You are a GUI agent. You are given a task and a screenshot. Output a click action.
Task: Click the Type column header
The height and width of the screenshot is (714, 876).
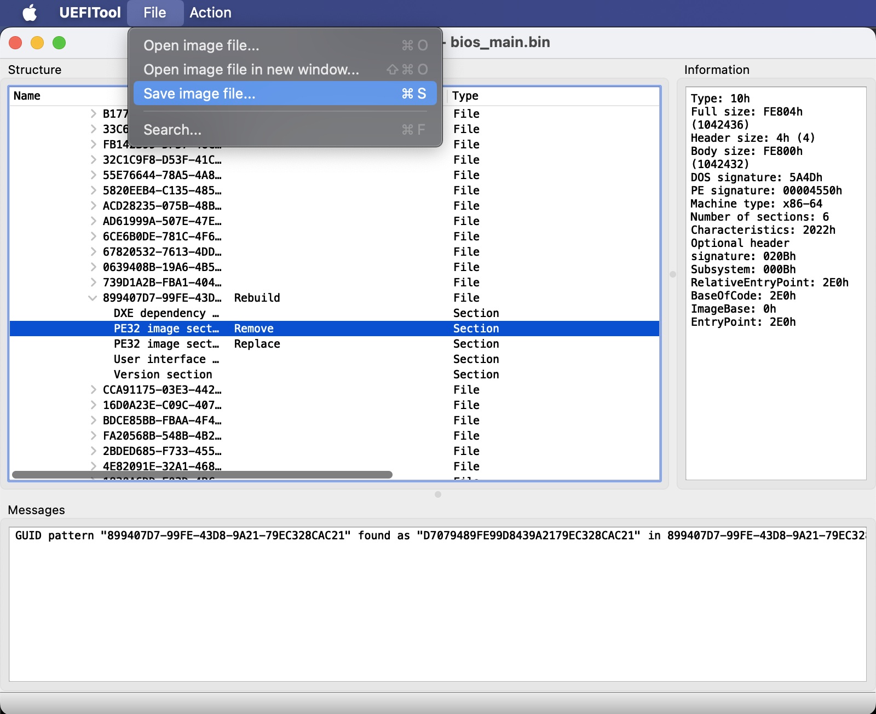pos(465,96)
